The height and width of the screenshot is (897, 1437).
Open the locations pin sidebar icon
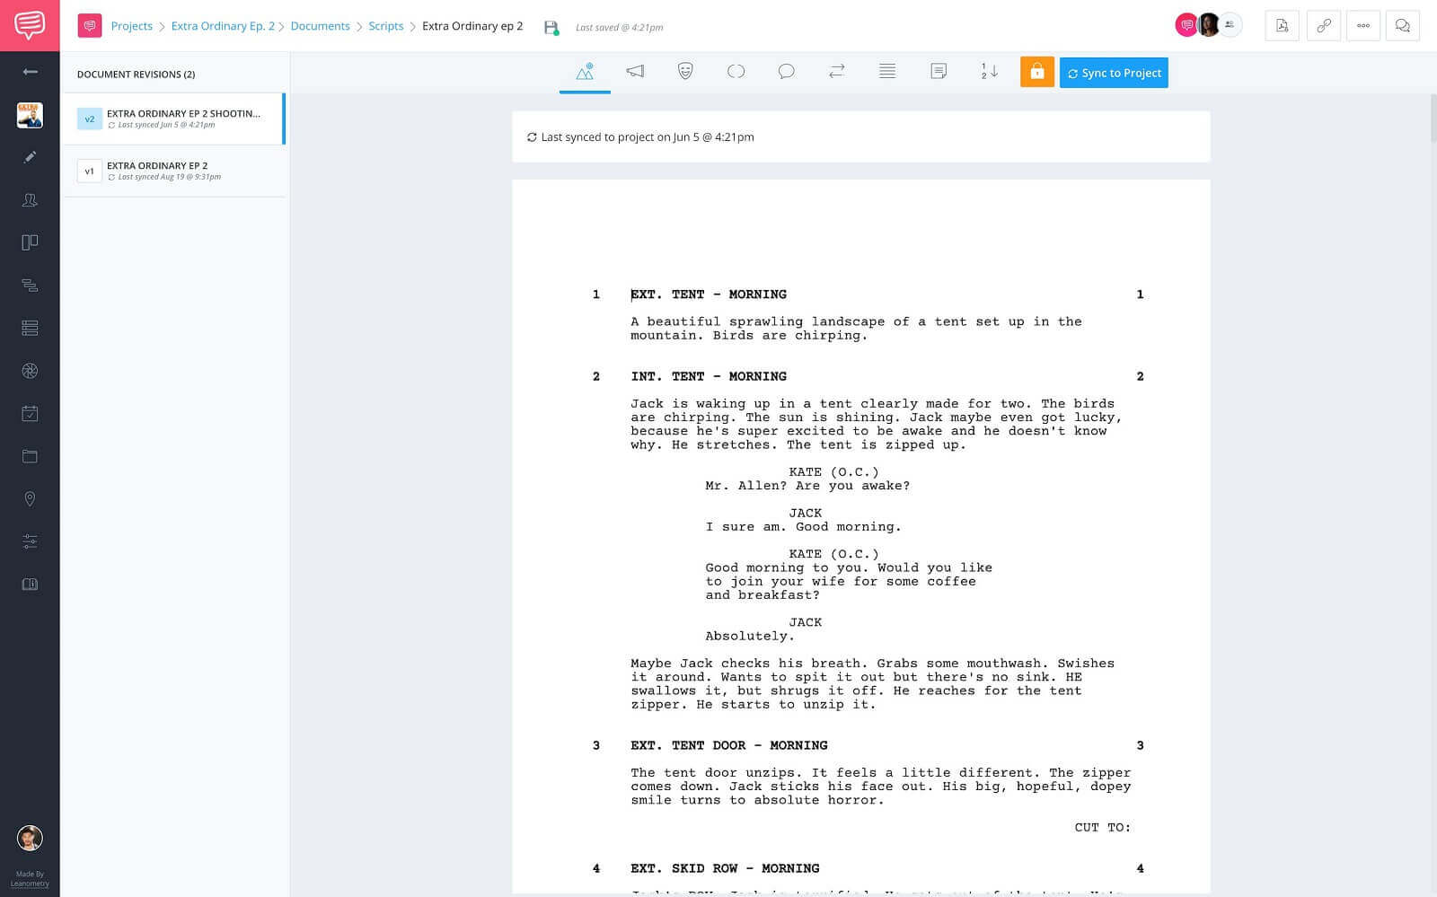click(x=30, y=499)
